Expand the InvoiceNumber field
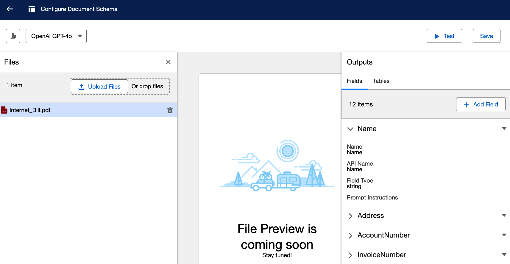This screenshot has height=264, width=510. tap(350, 255)
